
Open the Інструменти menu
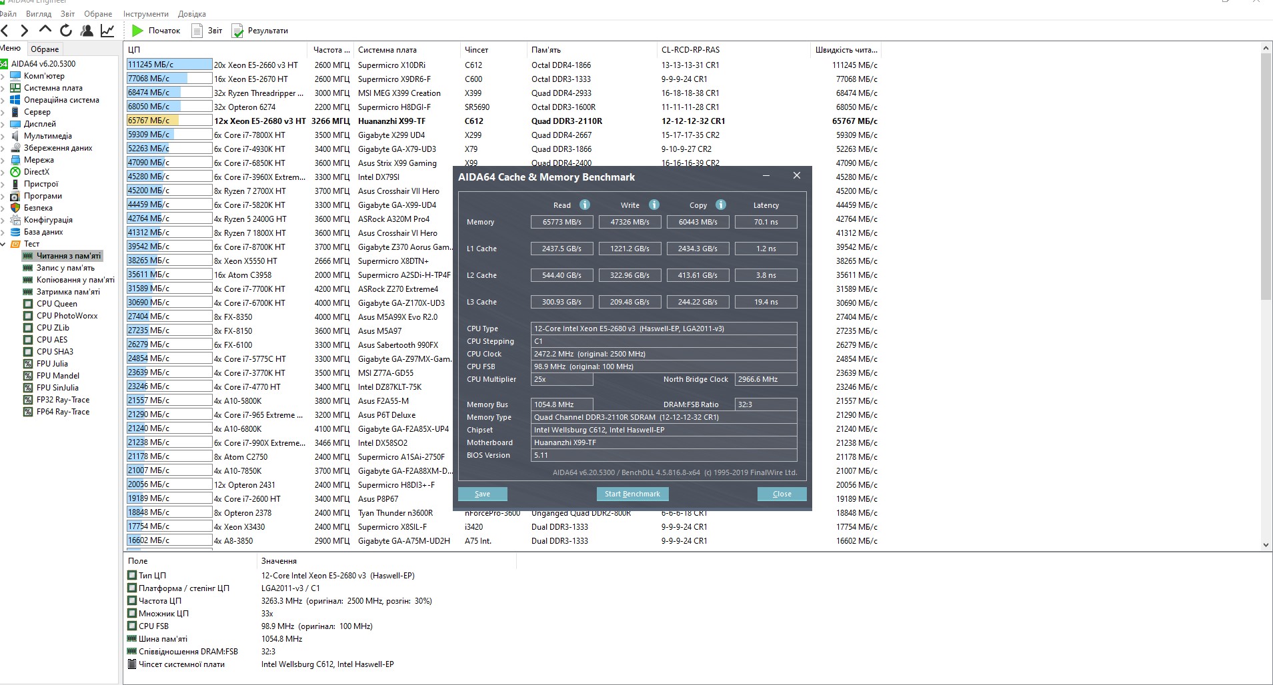146,13
